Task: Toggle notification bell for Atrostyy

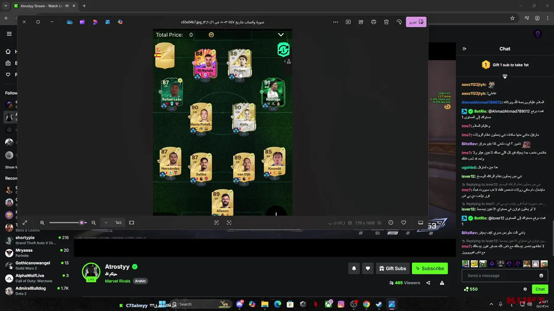Action: [x=354, y=268]
